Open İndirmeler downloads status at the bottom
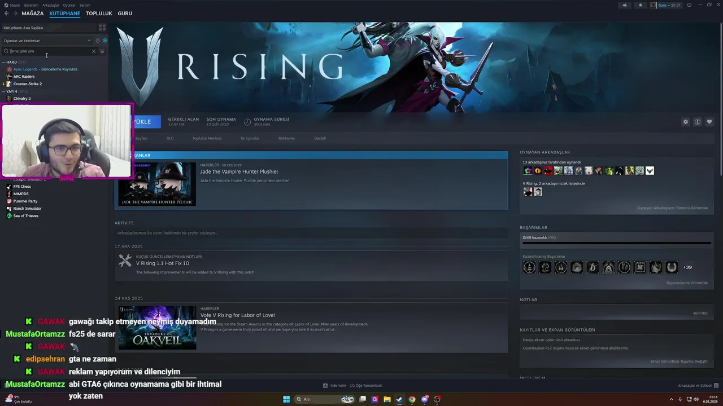723x406 pixels. coord(352,386)
